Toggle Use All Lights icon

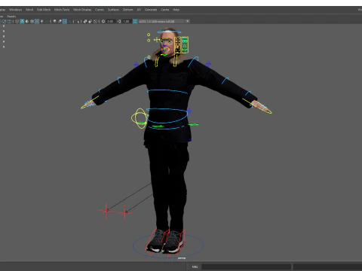pos(42,21)
